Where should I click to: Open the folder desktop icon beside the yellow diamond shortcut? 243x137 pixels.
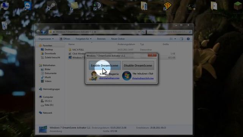point(144,6)
